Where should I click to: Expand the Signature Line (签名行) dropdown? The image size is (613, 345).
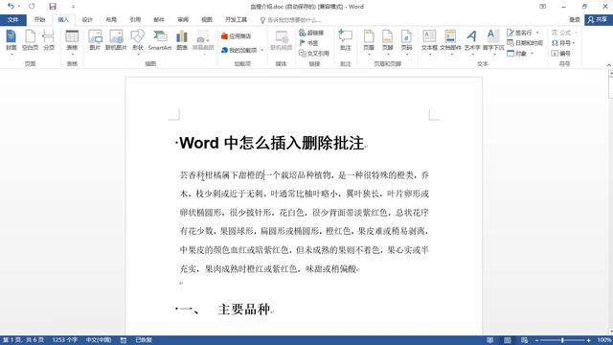coord(538,33)
